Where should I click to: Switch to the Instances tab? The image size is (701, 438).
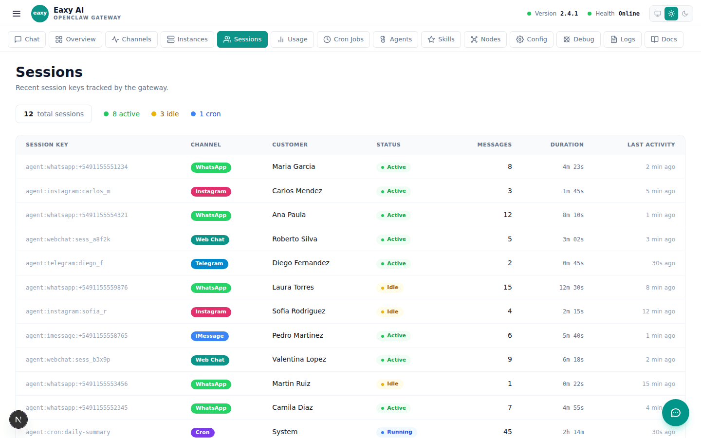187,39
